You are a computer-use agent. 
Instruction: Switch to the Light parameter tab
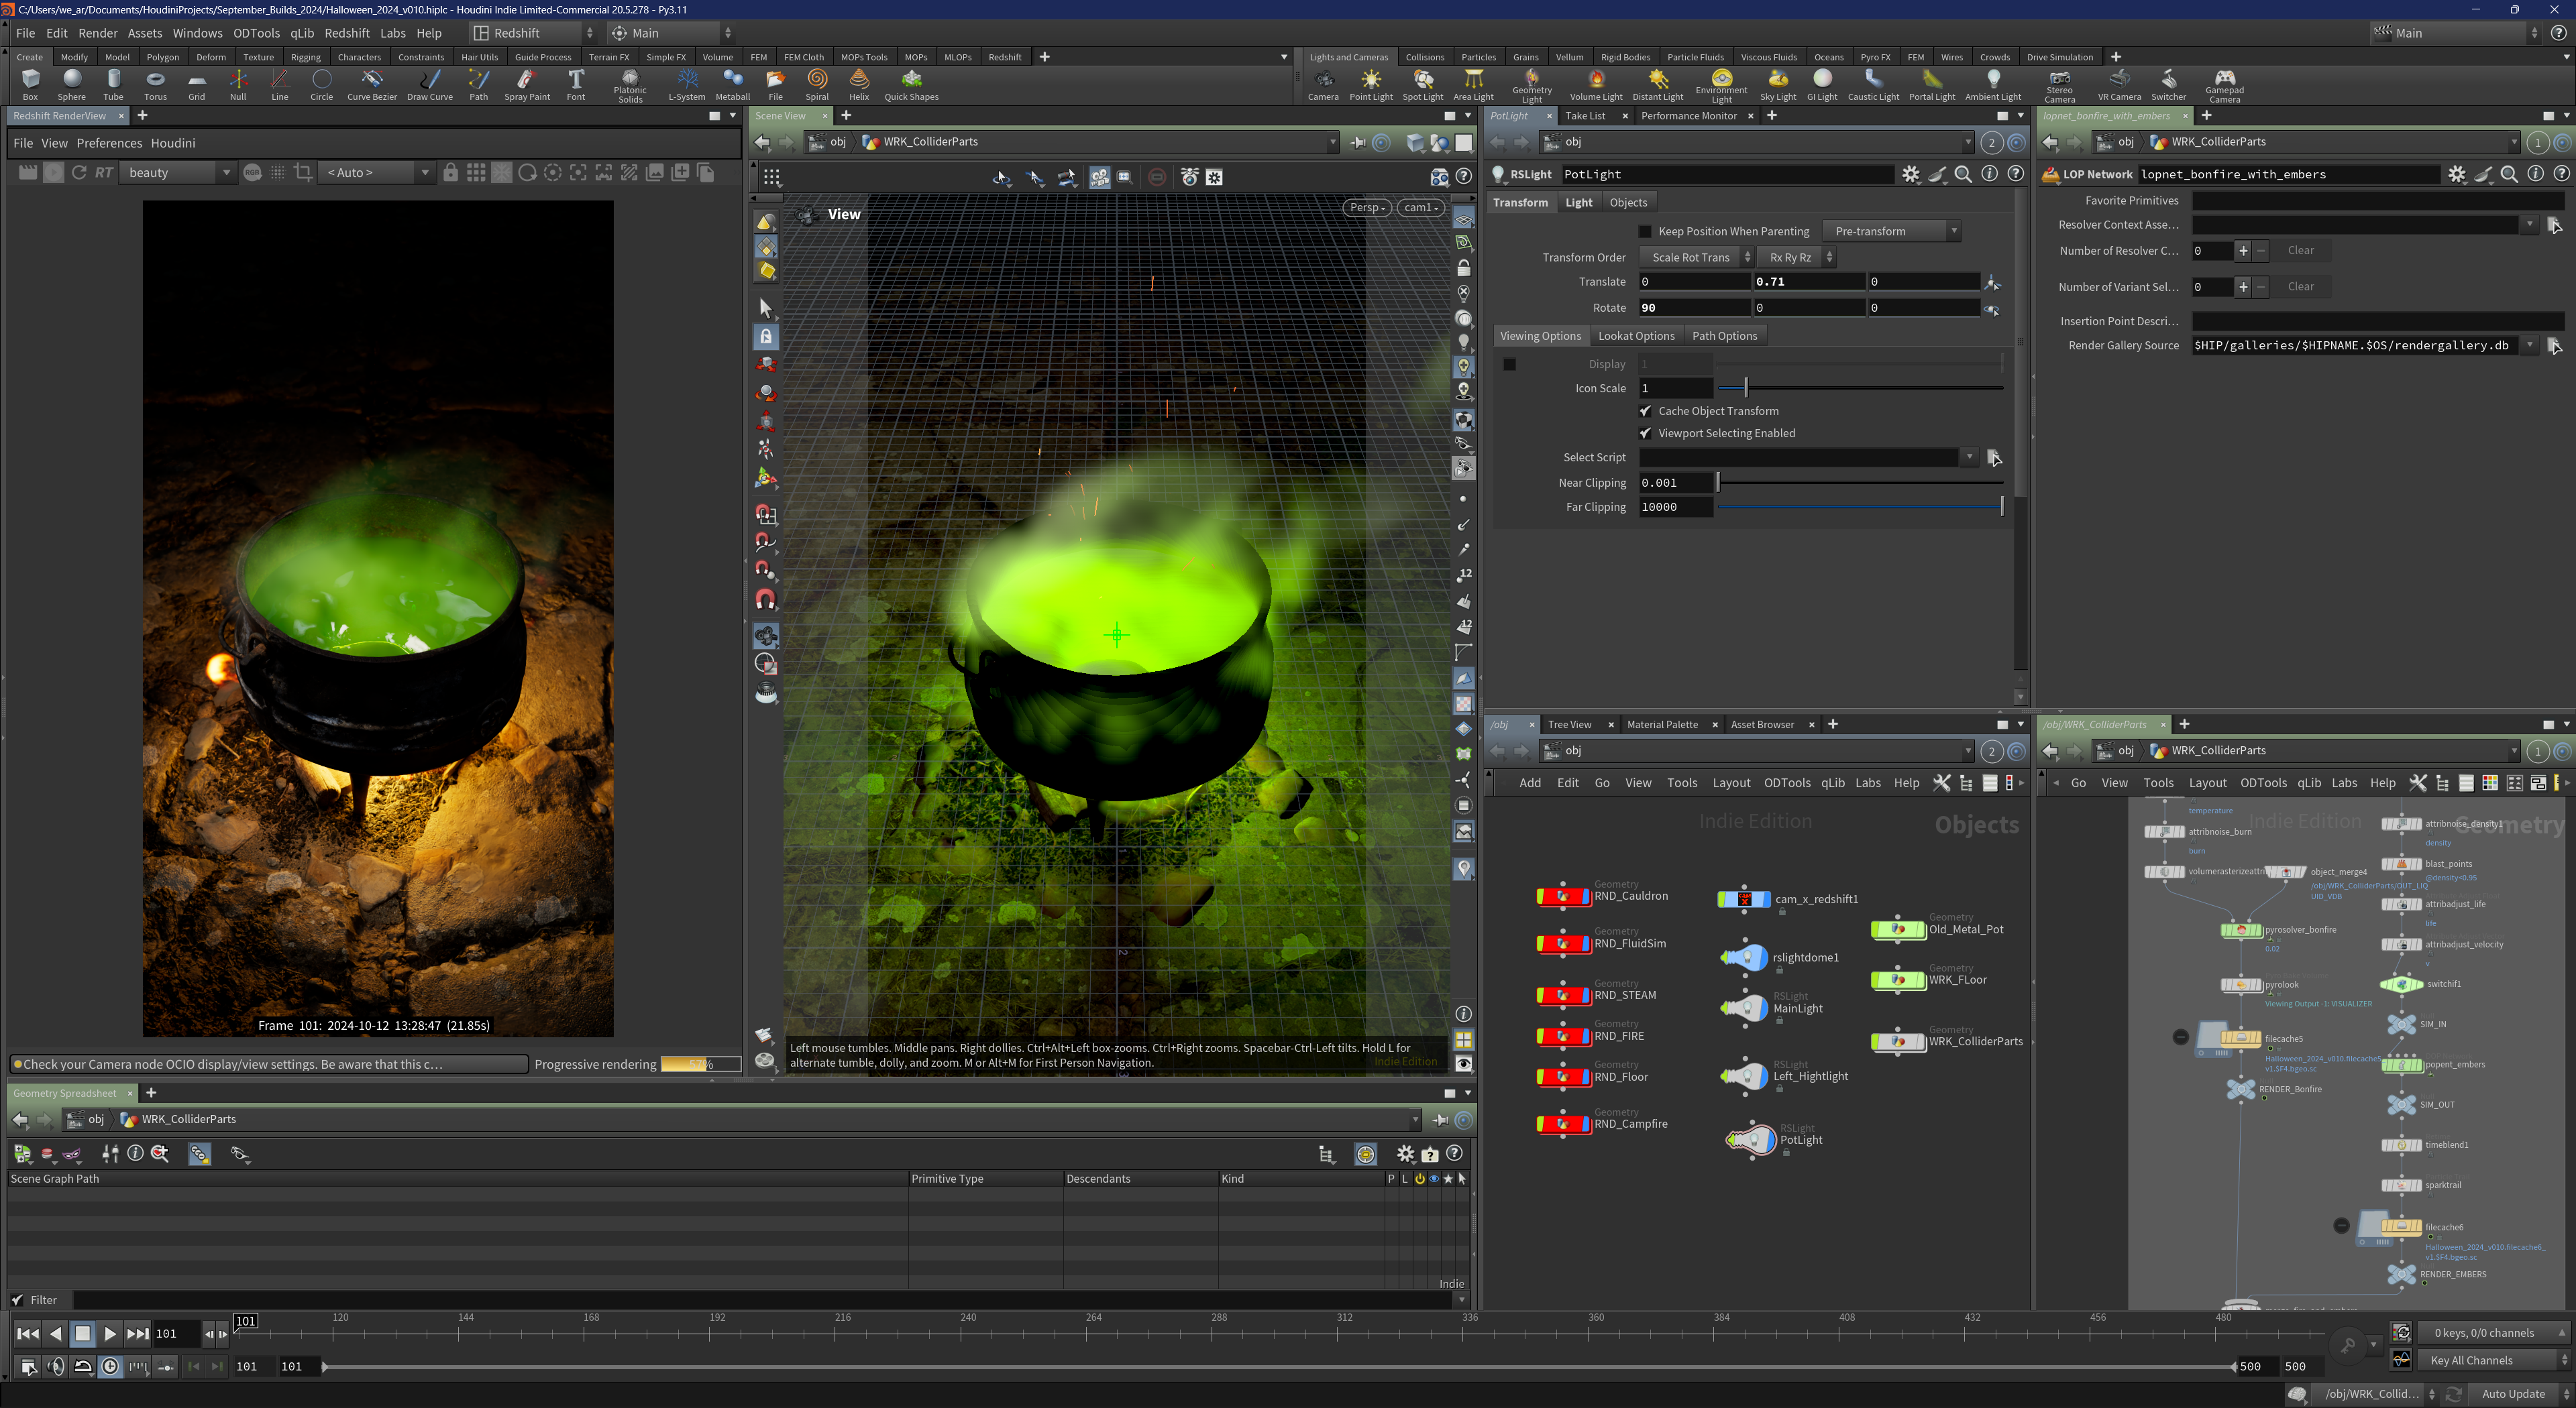pos(1578,202)
